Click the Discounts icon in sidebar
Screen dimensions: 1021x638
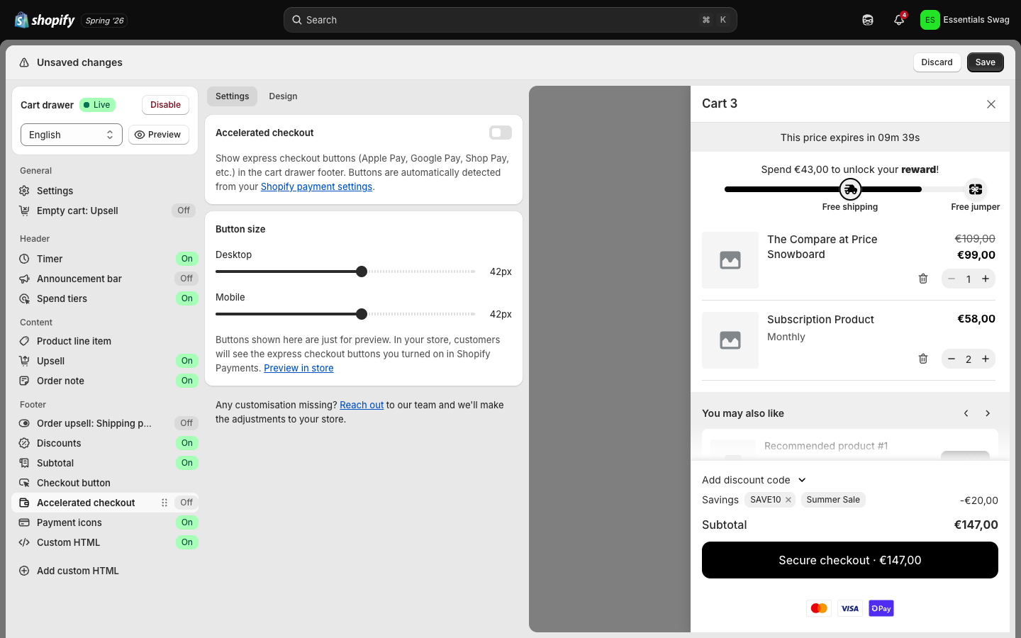[24, 443]
